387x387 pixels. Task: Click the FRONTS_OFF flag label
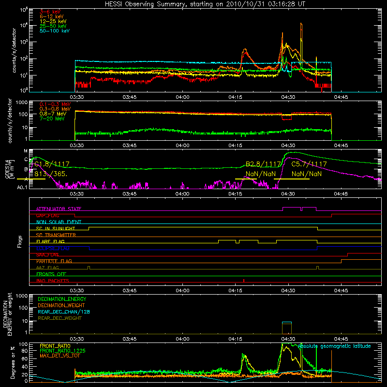click(x=51, y=274)
